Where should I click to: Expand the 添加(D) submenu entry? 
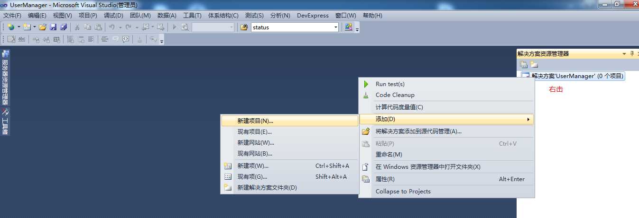[x=447, y=119]
